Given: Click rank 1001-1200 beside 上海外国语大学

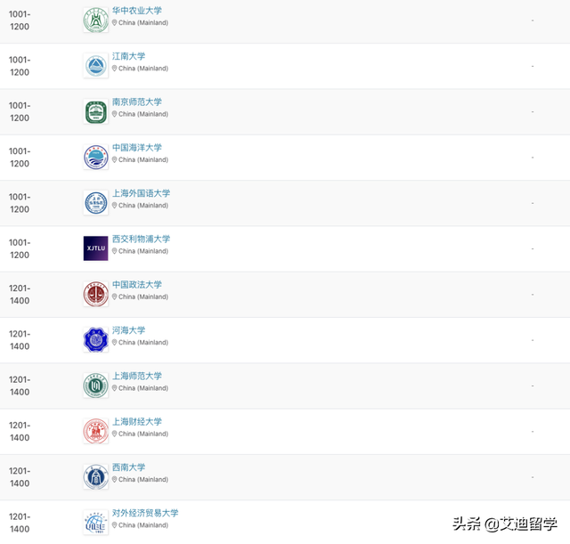Looking at the screenshot, I should [x=20, y=203].
